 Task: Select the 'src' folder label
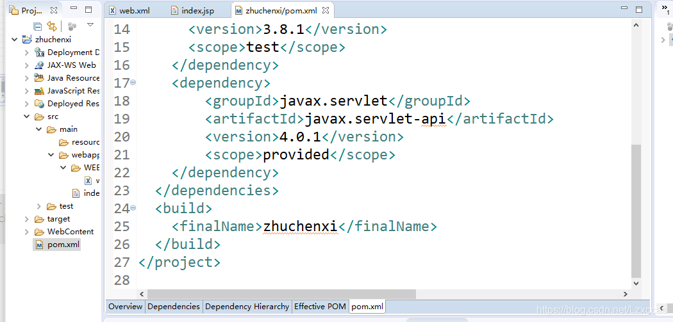(x=53, y=117)
